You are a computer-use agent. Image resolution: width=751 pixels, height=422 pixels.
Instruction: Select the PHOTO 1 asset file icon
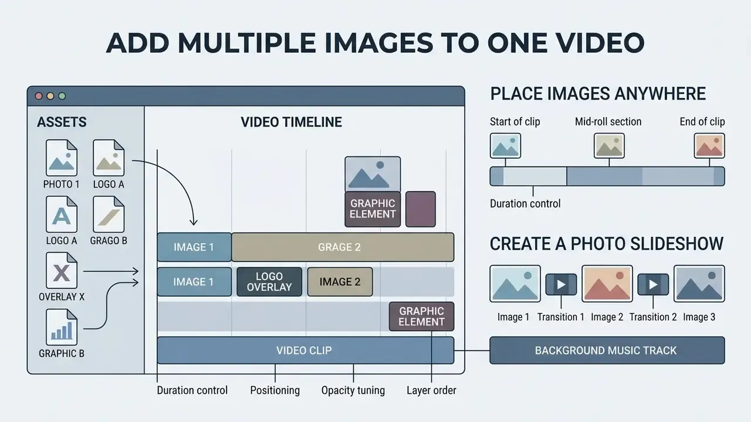62,158
